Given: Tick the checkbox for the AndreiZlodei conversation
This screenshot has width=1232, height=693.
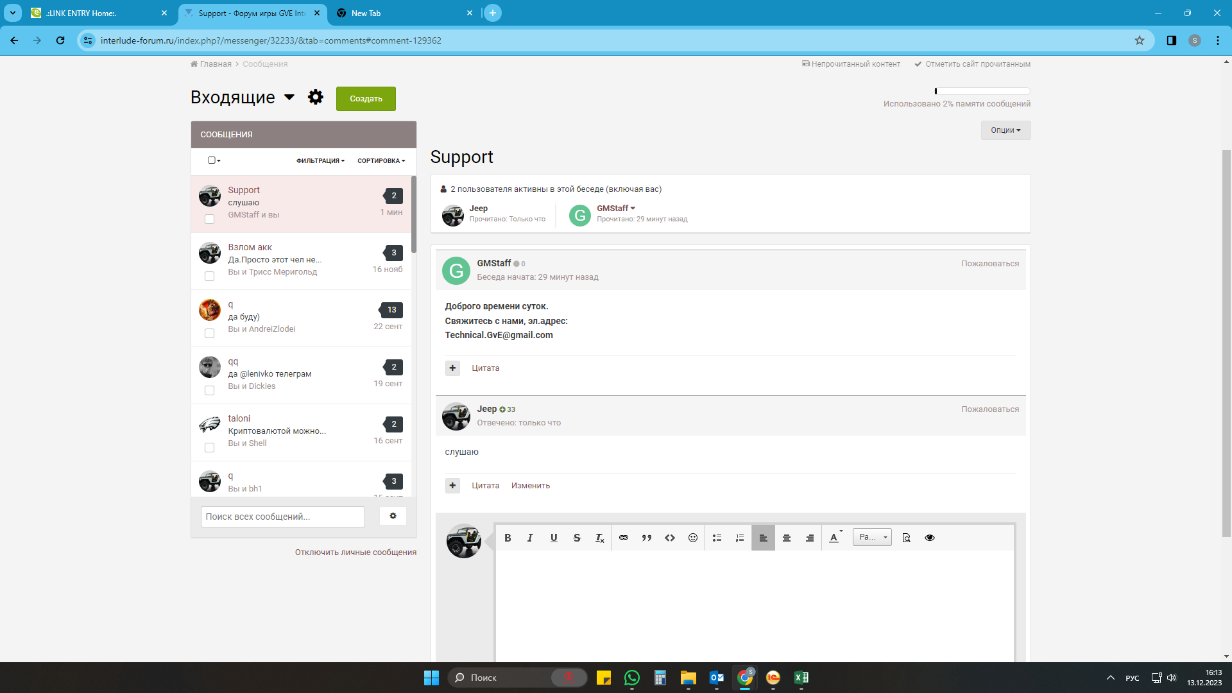Looking at the screenshot, I should 209,334.
